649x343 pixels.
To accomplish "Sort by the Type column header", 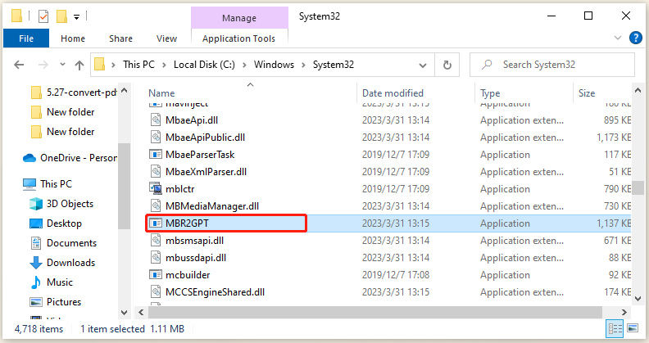I will coord(490,93).
